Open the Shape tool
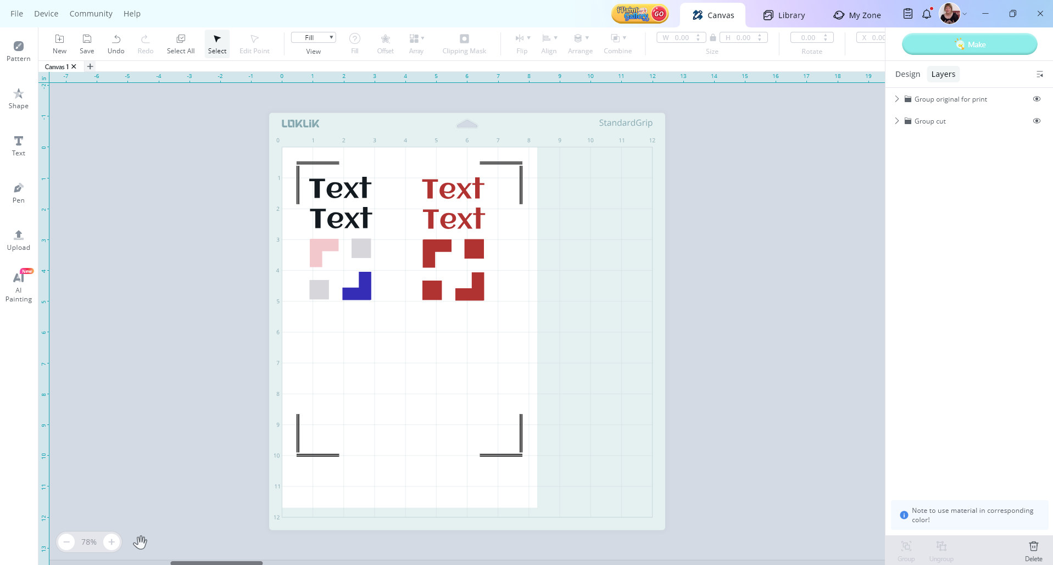The height and width of the screenshot is (565, 1053). (18, 98)
